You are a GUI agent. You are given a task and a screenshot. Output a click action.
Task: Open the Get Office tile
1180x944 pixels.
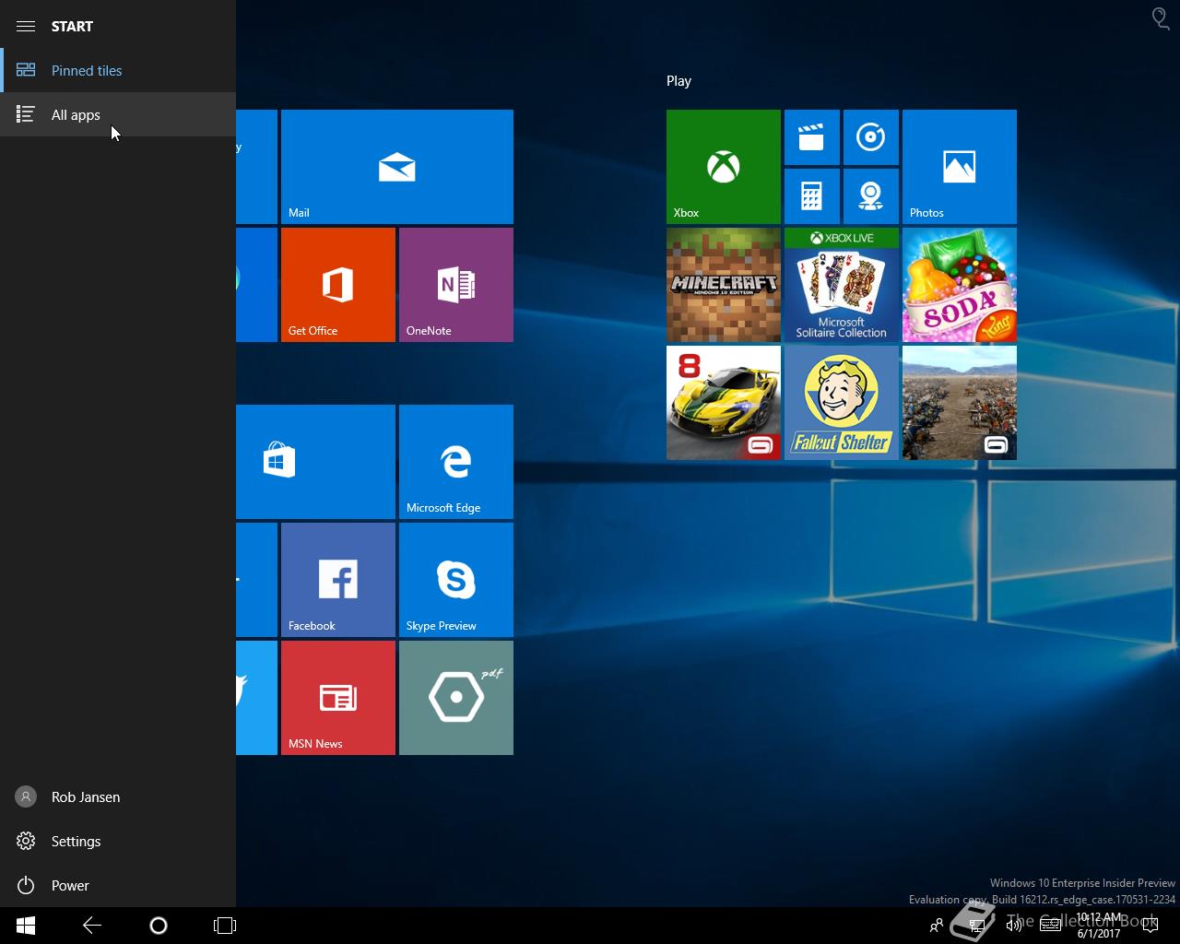coord(338,285)
